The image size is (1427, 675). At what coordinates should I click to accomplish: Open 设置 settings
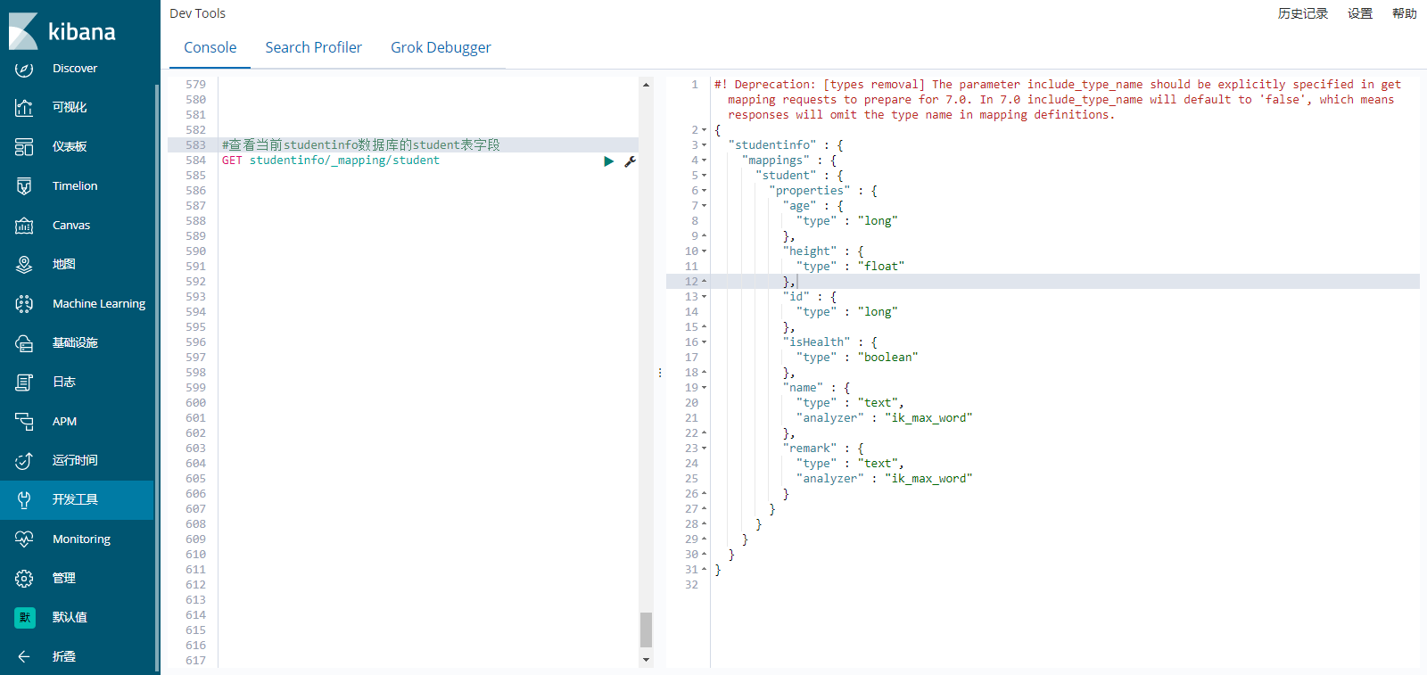click(1360, 13)
